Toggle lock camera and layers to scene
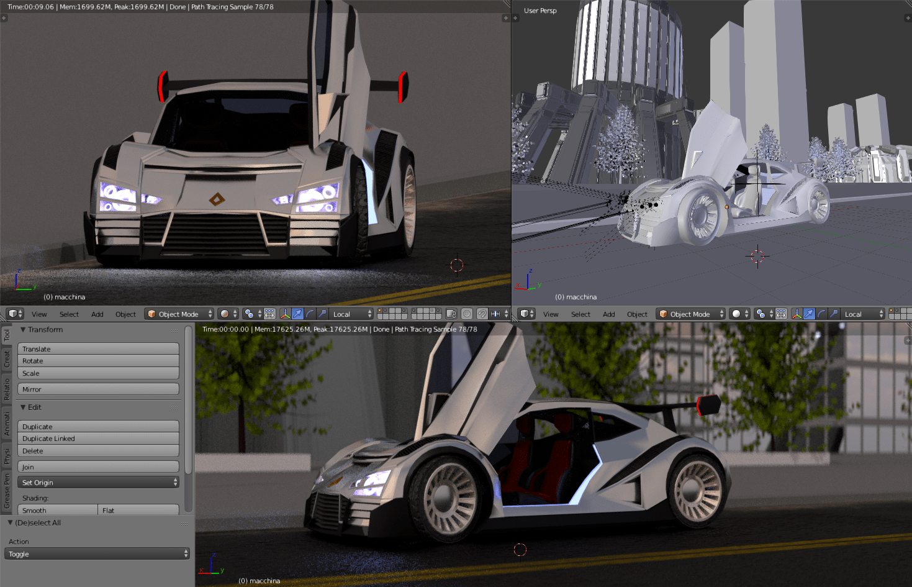 point(451,314)
